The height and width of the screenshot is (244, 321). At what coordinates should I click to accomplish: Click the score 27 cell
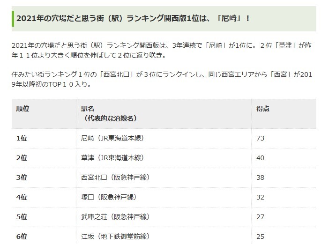pyautogui.click(x=284, y=217)
